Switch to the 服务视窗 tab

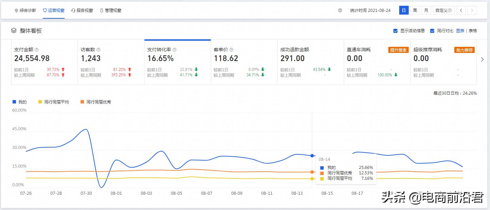pyautogui.click(x=82, y=11)
